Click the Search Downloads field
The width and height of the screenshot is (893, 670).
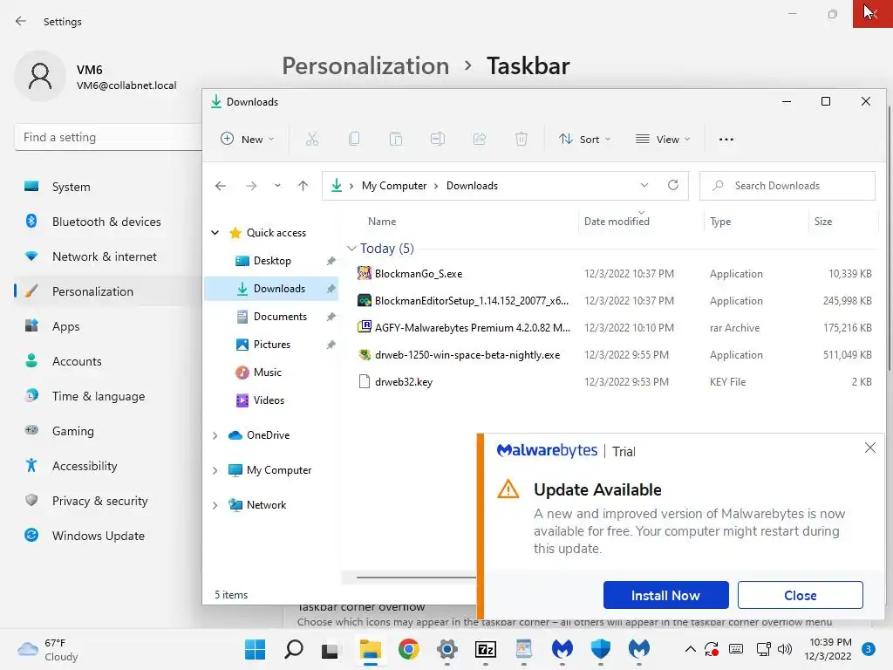pos(787,186)
